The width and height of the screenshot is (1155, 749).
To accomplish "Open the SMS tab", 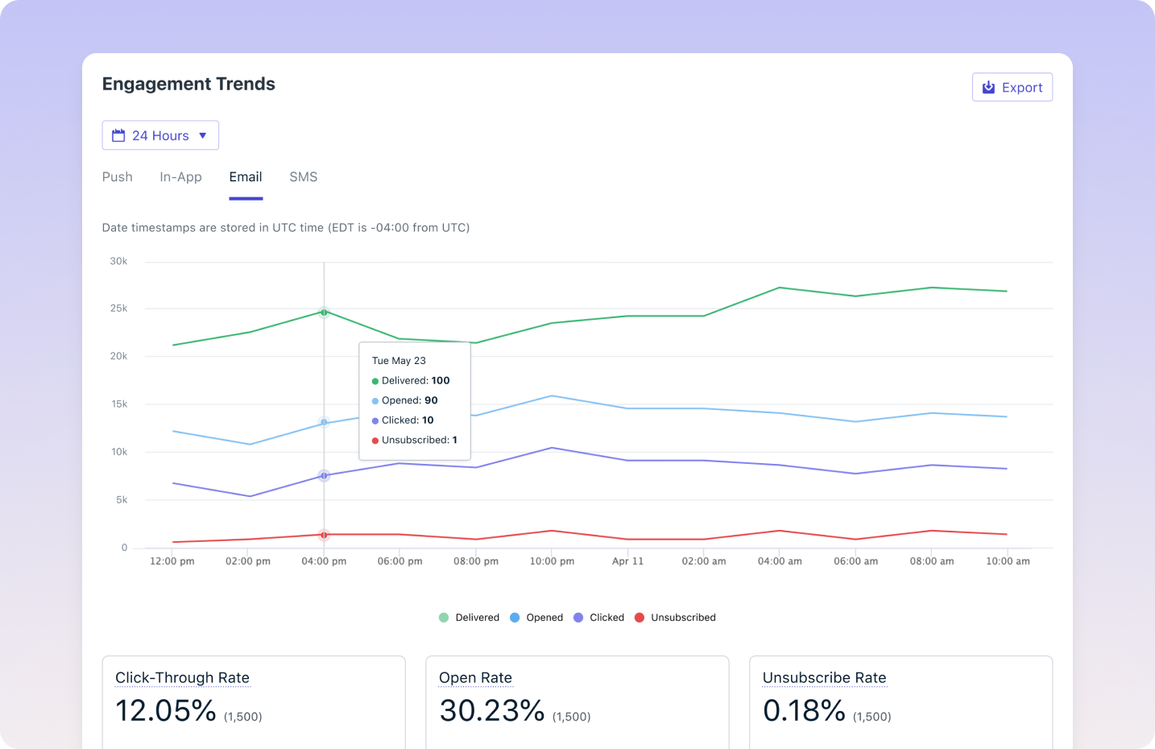I will pyautogui.click(x=303, y=177).
